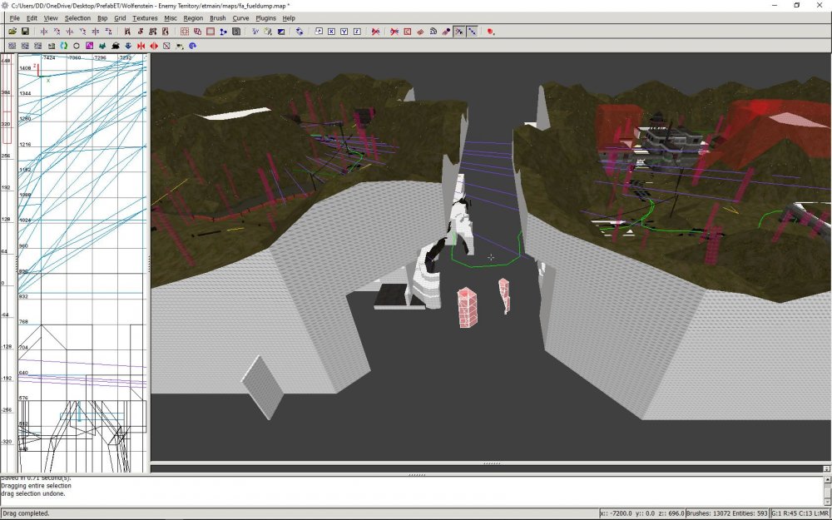The height and width of the screenshot is (520, 832).
Task: Open the Region menu
Action: [193, 18]
